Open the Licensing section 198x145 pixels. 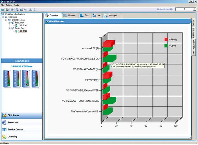(x=21, y=137)
